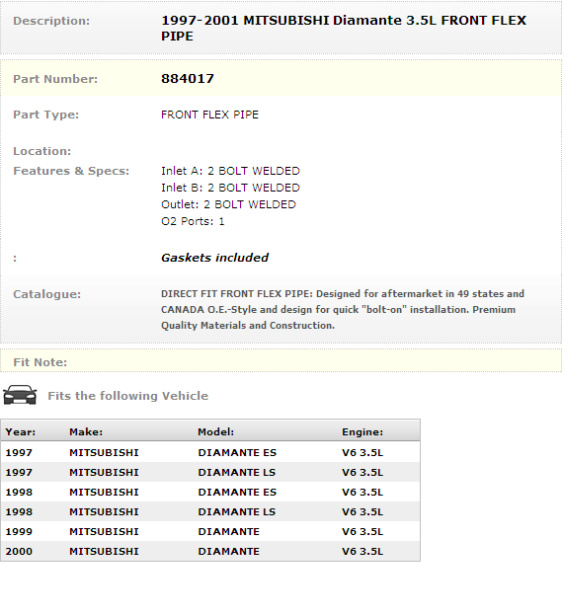Click the car icon beside Fits the following Vehicle
This screenshot has width=563, height=616.
click(20, 395)
